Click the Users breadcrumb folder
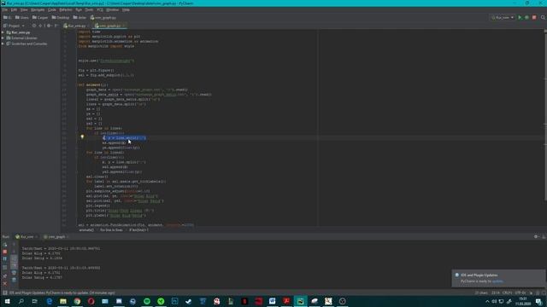 coord(22,17)
